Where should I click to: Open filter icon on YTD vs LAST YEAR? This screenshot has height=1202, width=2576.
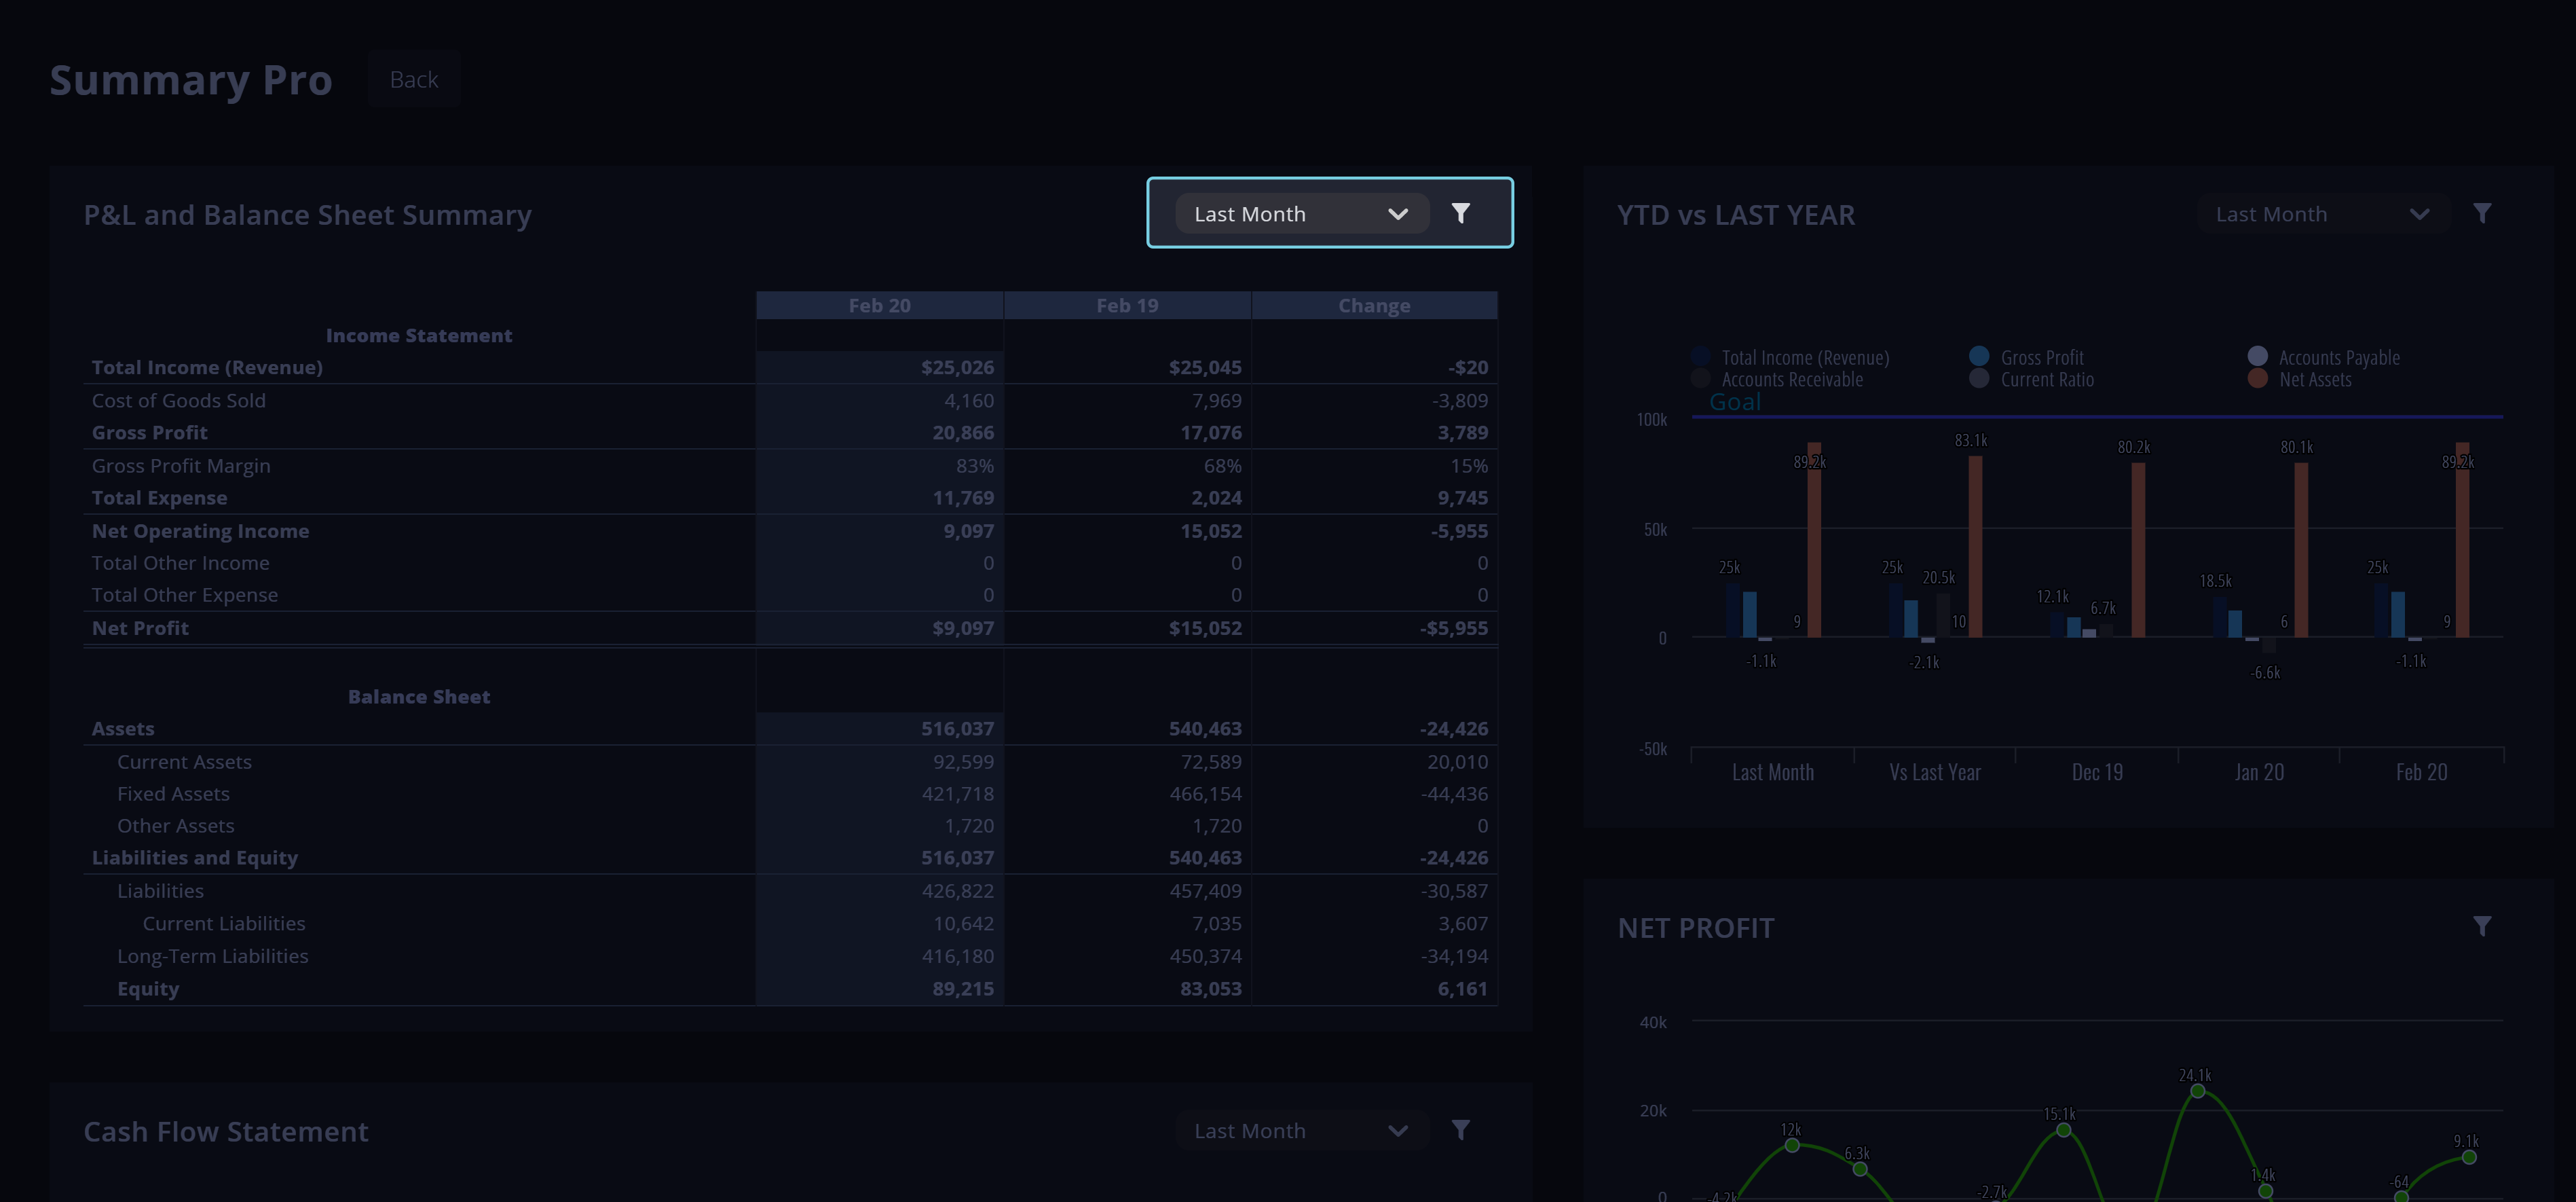(x=2482, y=213)
